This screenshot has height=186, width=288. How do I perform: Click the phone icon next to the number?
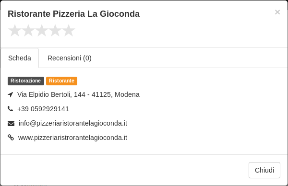point(10,109)
